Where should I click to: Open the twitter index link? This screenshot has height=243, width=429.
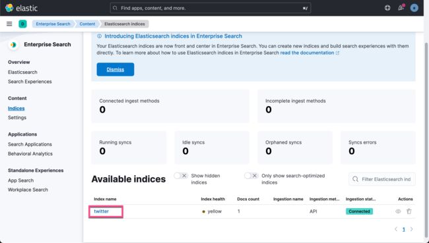pos(101,211)
